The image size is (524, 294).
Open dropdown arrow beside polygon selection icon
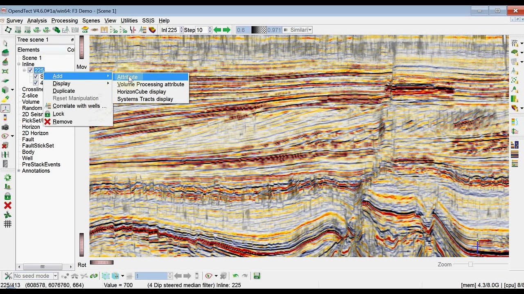[216, 276]
